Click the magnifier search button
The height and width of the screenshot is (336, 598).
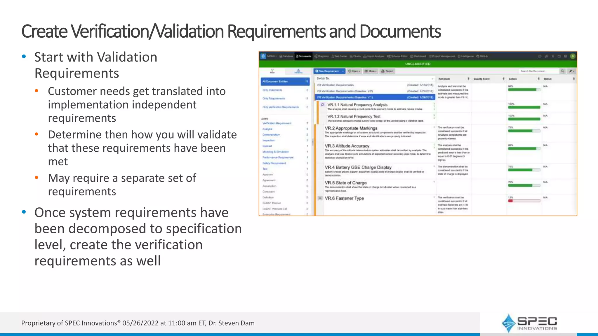coord(562,71)
